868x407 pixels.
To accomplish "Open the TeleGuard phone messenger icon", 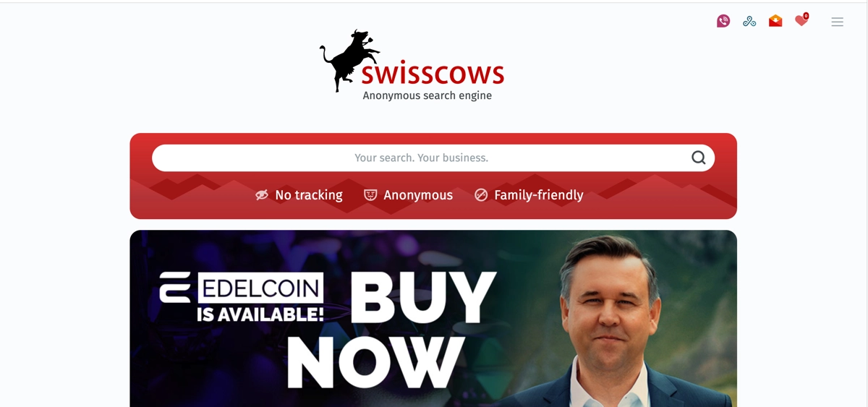I will coord(723,21).
